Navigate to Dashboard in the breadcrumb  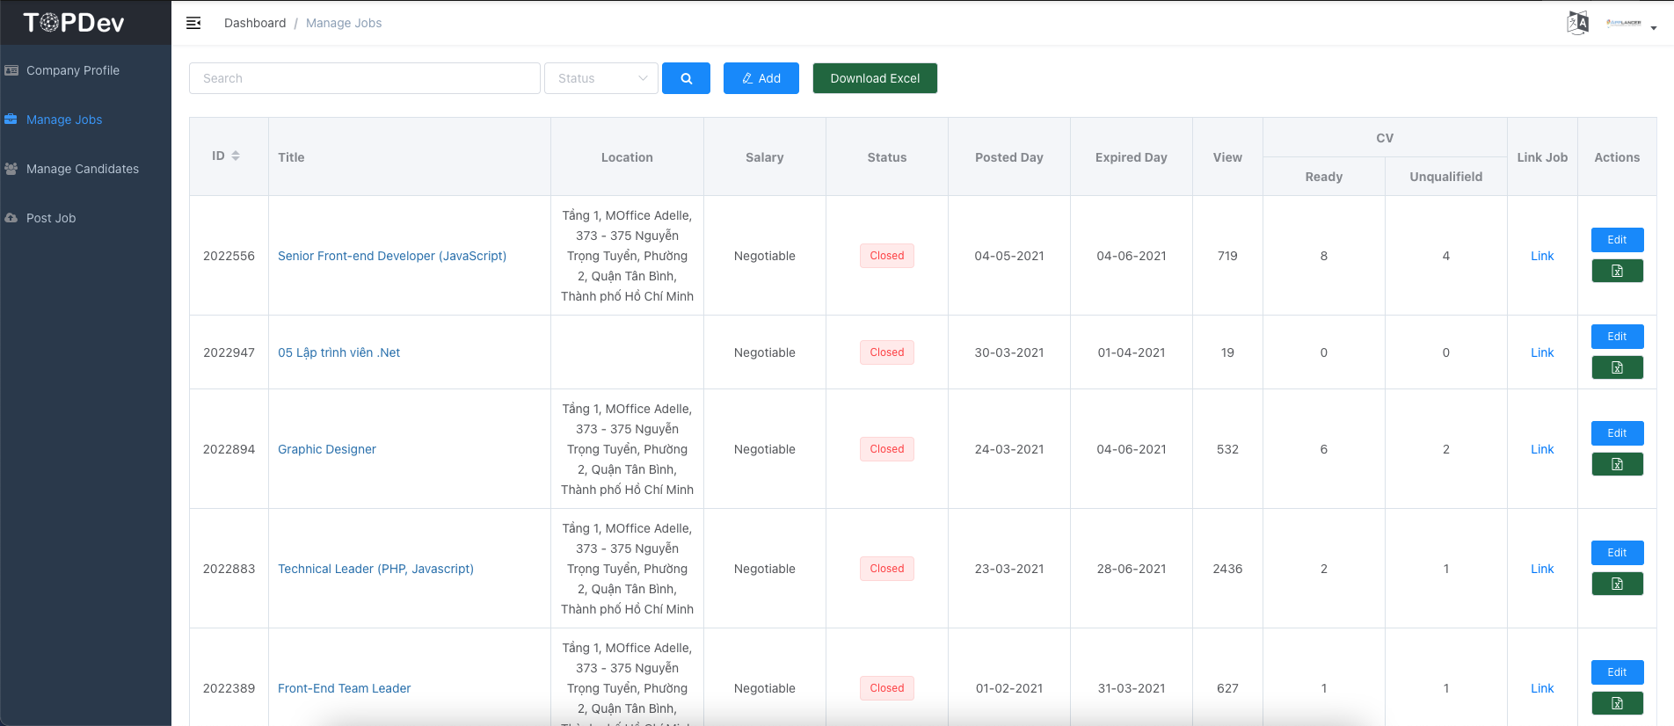click(x=255, y=23)
